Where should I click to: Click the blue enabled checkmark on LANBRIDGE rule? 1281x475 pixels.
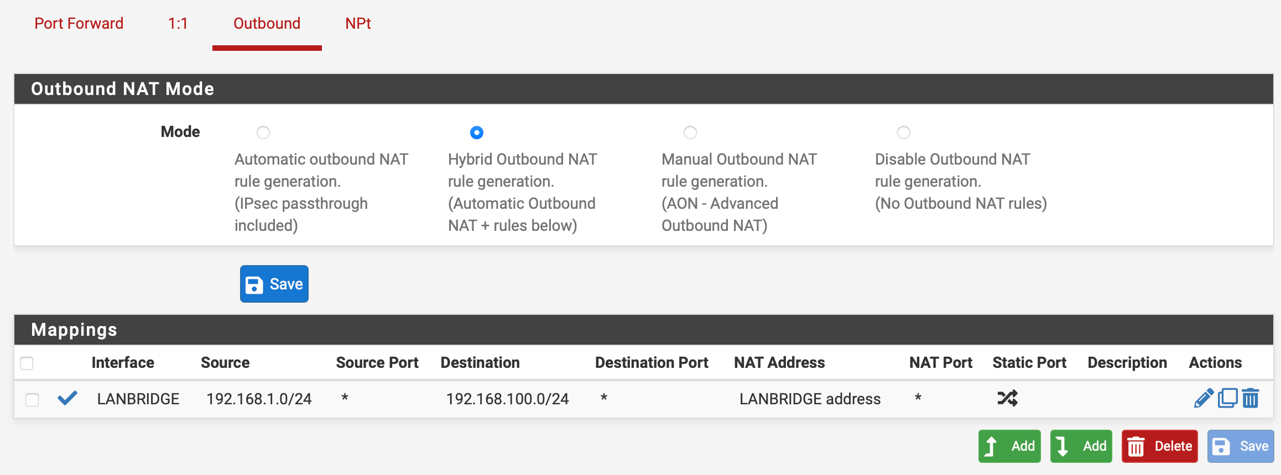click(x=67, y=398)
